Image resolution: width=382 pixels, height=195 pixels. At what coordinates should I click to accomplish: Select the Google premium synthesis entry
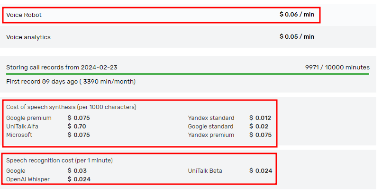[29, 118]
